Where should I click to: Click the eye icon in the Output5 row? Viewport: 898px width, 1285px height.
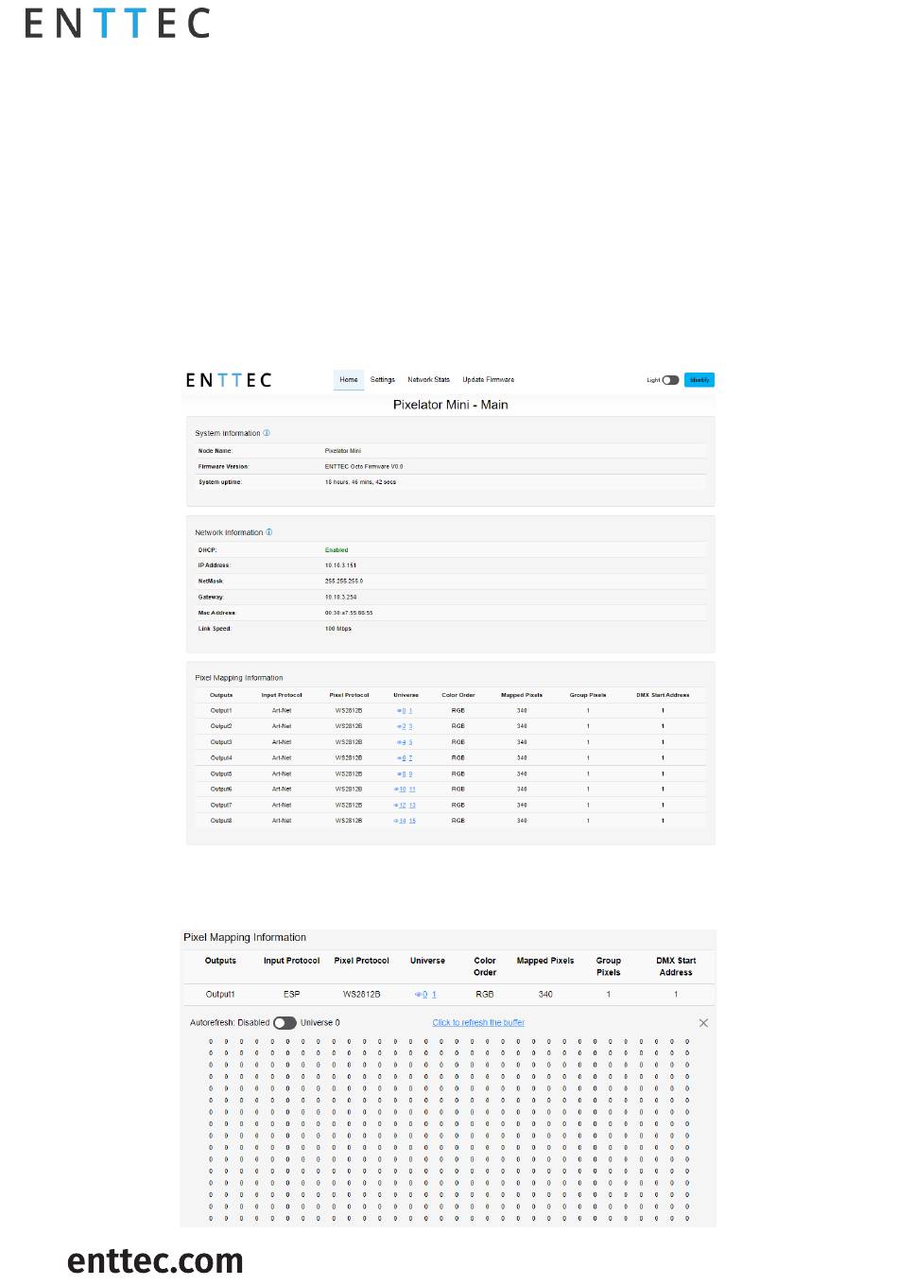coord(399,773)
